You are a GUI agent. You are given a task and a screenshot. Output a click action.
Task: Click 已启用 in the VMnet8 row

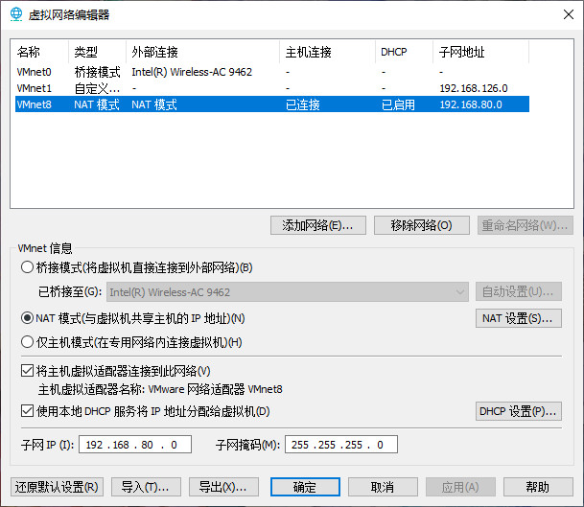coord(398,104)
